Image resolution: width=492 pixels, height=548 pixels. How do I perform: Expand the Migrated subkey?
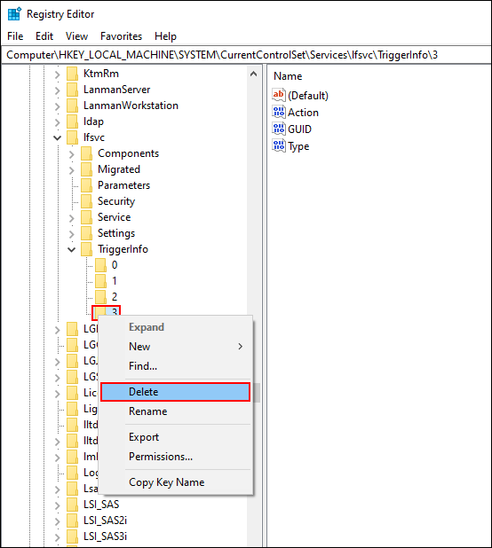(x=72, y=170)
